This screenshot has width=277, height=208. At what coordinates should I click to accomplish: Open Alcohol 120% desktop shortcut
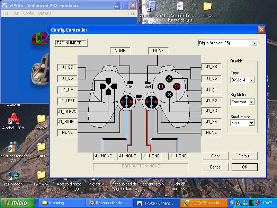[14, 122]
